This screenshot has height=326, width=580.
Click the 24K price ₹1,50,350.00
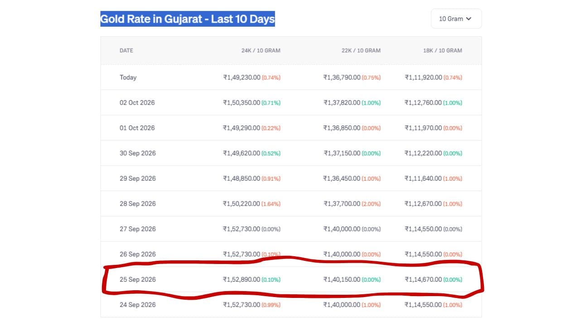pos(242,103)
